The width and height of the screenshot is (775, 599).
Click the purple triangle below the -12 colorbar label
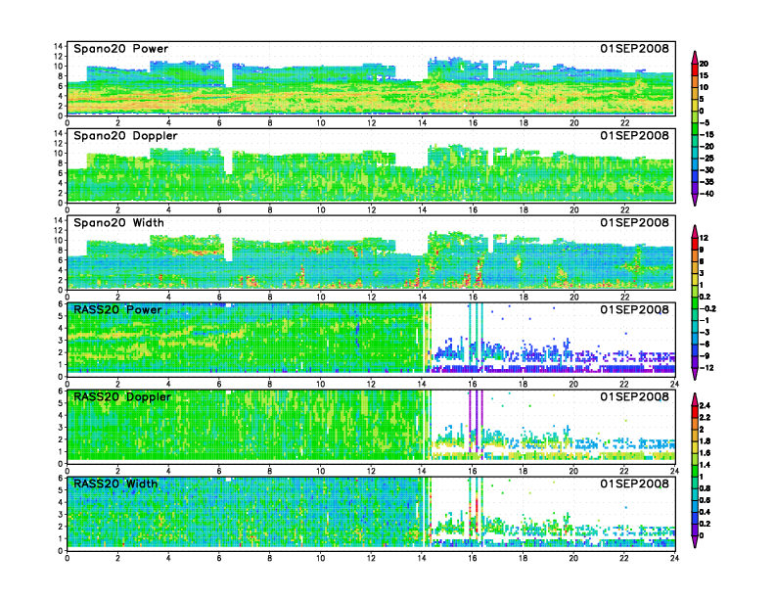(x=695, y=374)
